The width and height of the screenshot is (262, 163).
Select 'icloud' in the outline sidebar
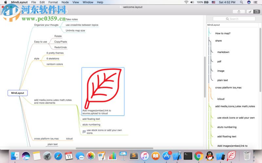[x=221, y=99]
